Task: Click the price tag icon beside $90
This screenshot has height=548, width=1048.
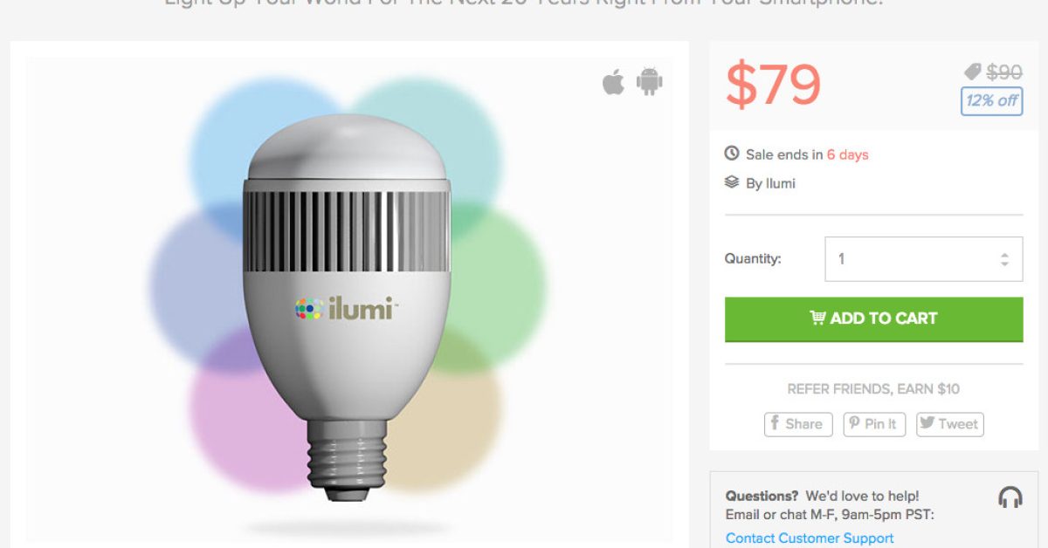Action: pyautogui.click(x=973, y=72)
